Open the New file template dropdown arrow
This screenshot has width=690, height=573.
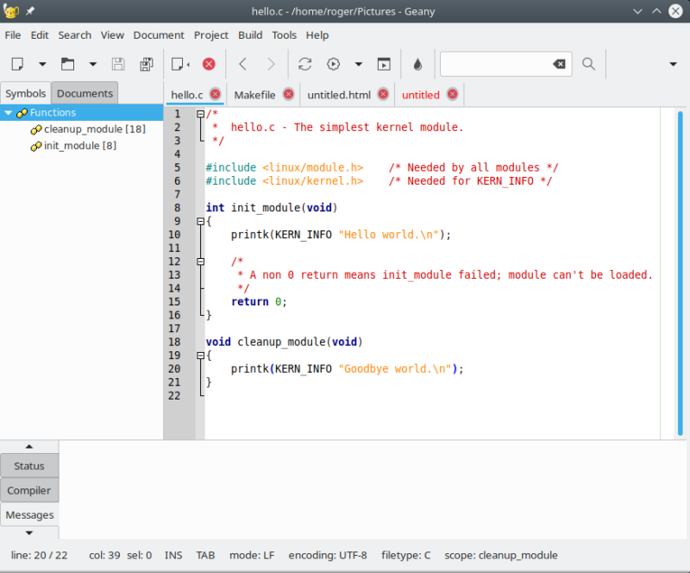click(x=41, y=64)
